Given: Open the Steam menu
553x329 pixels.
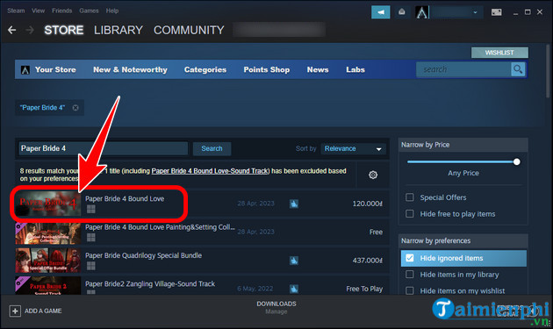Looking at the screenshot, I should pyautogui.click(x=16, y=11).
